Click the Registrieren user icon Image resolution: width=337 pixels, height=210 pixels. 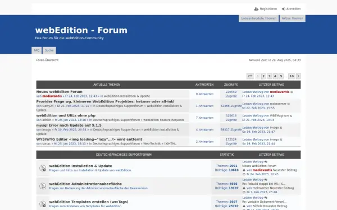256,9
